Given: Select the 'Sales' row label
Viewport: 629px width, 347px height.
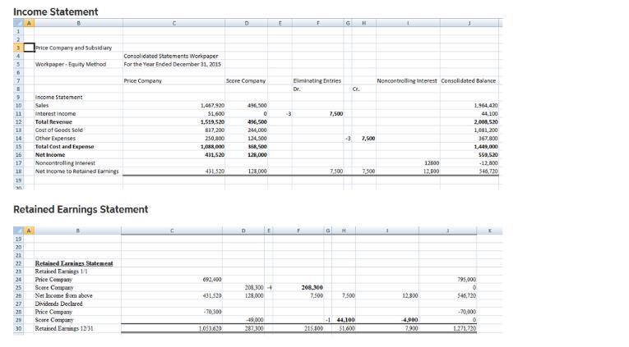Looking at the screenshot, I should (x=42, y=105).
